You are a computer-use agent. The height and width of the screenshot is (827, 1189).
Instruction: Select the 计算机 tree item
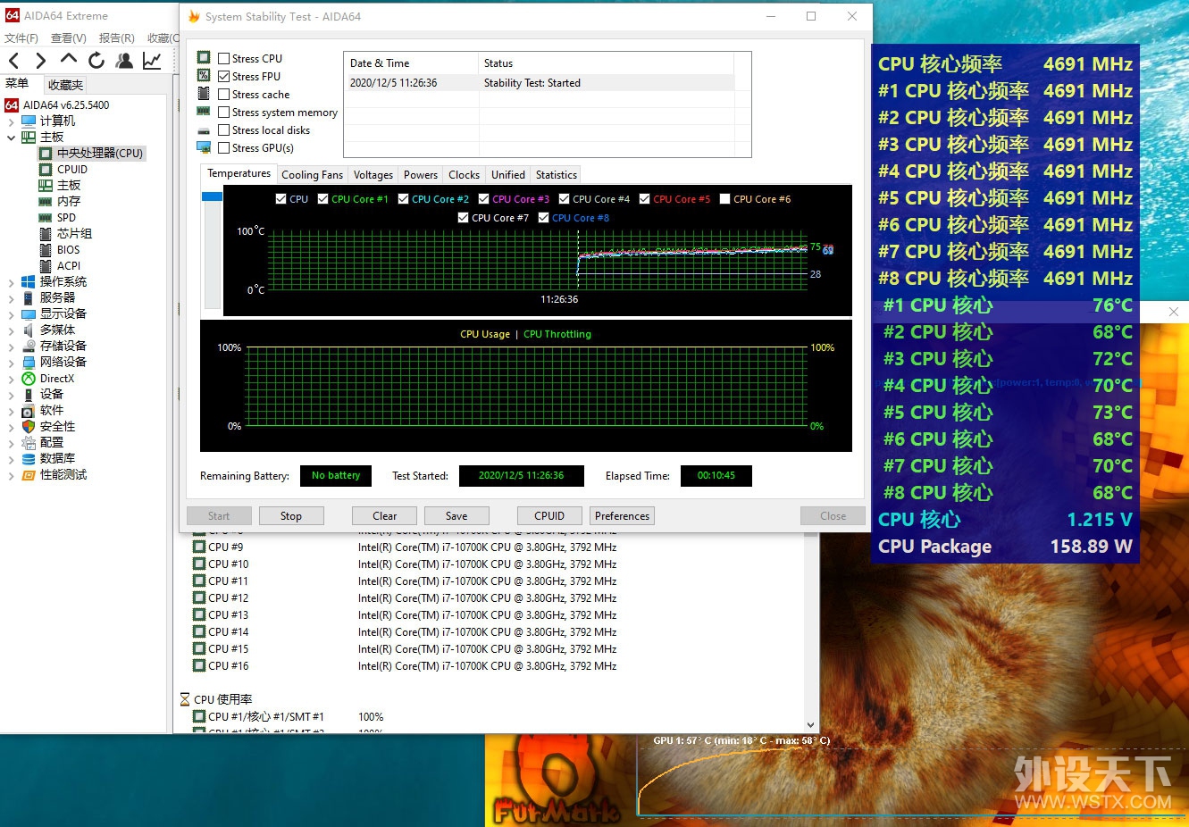(x=57, y=121)
